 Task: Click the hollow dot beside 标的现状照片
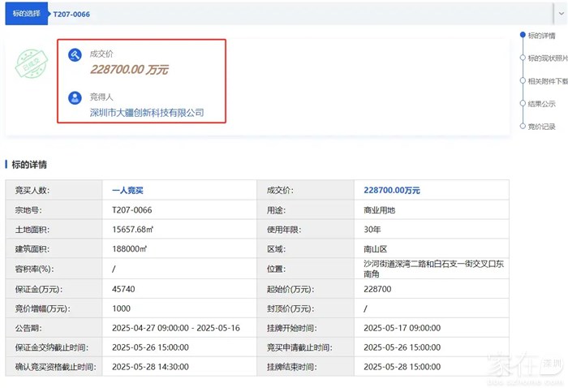(522, 58)
